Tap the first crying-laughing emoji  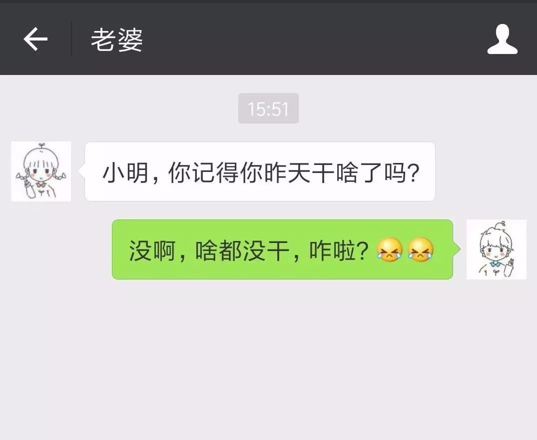click(x=390, y=250)
